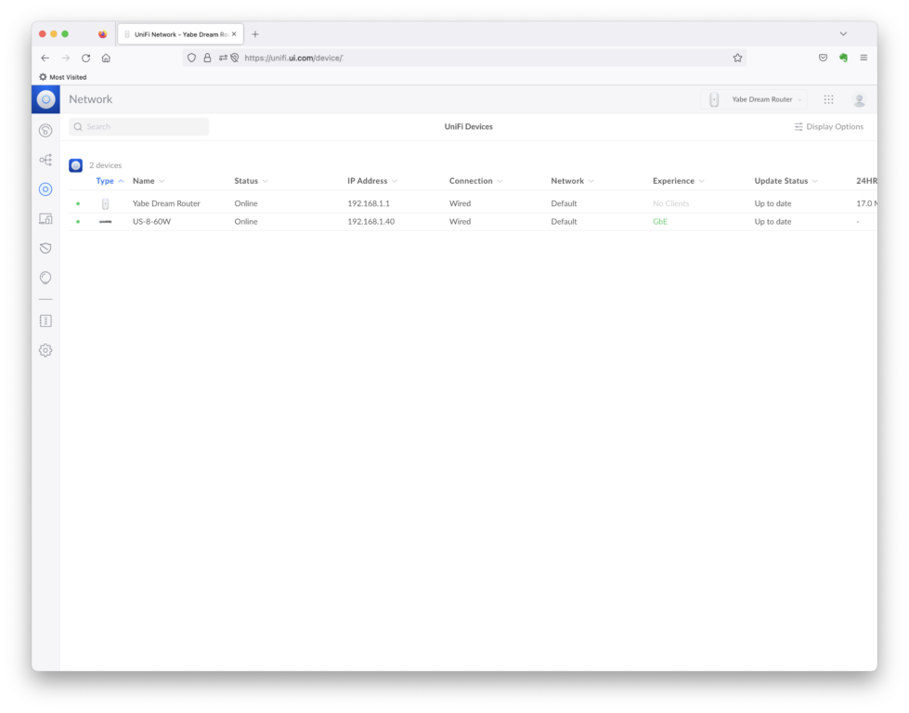Open the UniFi Devices sidebar icon
This screenshot has width=909, height=713.
coord(45,189)
